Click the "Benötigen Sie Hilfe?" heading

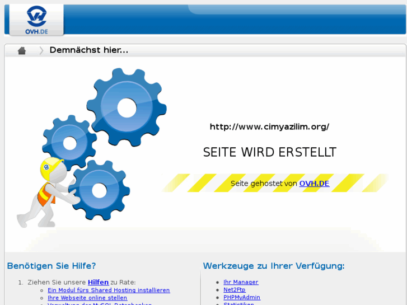[x=52, y=266]
